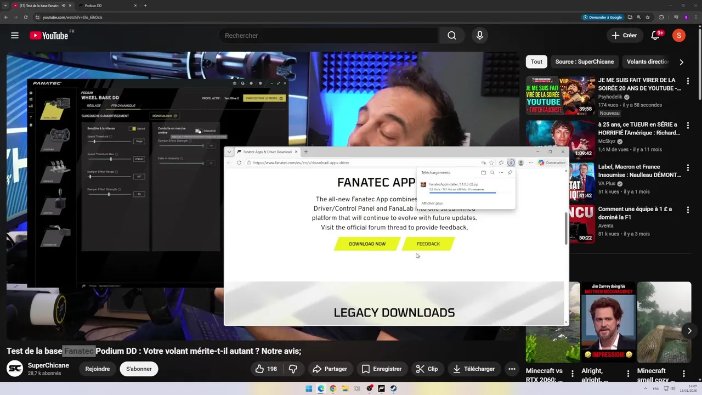The height and width of the screenshot is (395, 702).
Task: Open the YouTube account avatar menu
Action: point(679,36)
